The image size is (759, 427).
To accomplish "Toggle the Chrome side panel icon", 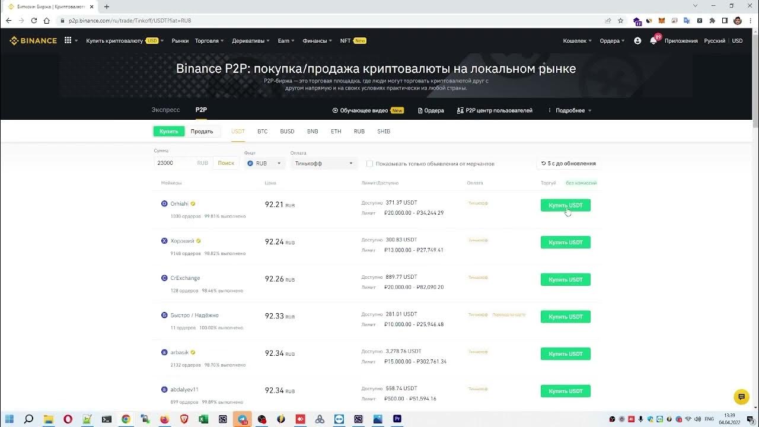I will [x=725, y=20].
